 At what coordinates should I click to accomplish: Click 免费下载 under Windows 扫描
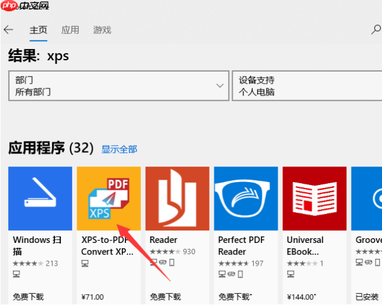tap(28, 297)
